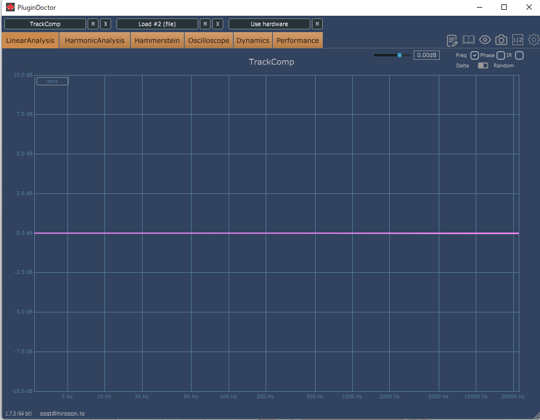This screenshot has height=420, width=540.
Task: Click the 1.7.3 (64 bit) version text
Action: 19,413
